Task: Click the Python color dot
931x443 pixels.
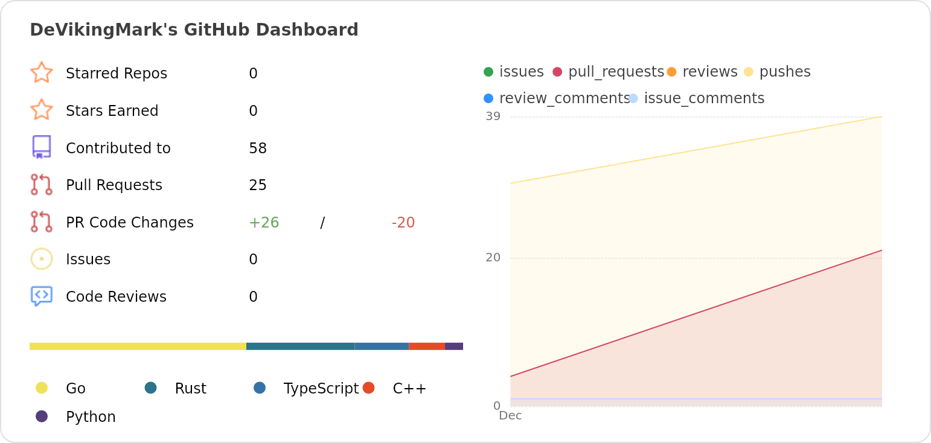Action: 42,416
